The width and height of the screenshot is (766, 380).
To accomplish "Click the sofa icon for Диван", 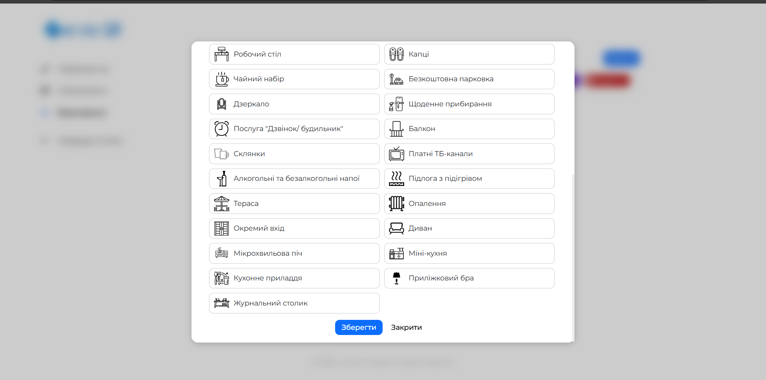I will click(x=396, y=228).
